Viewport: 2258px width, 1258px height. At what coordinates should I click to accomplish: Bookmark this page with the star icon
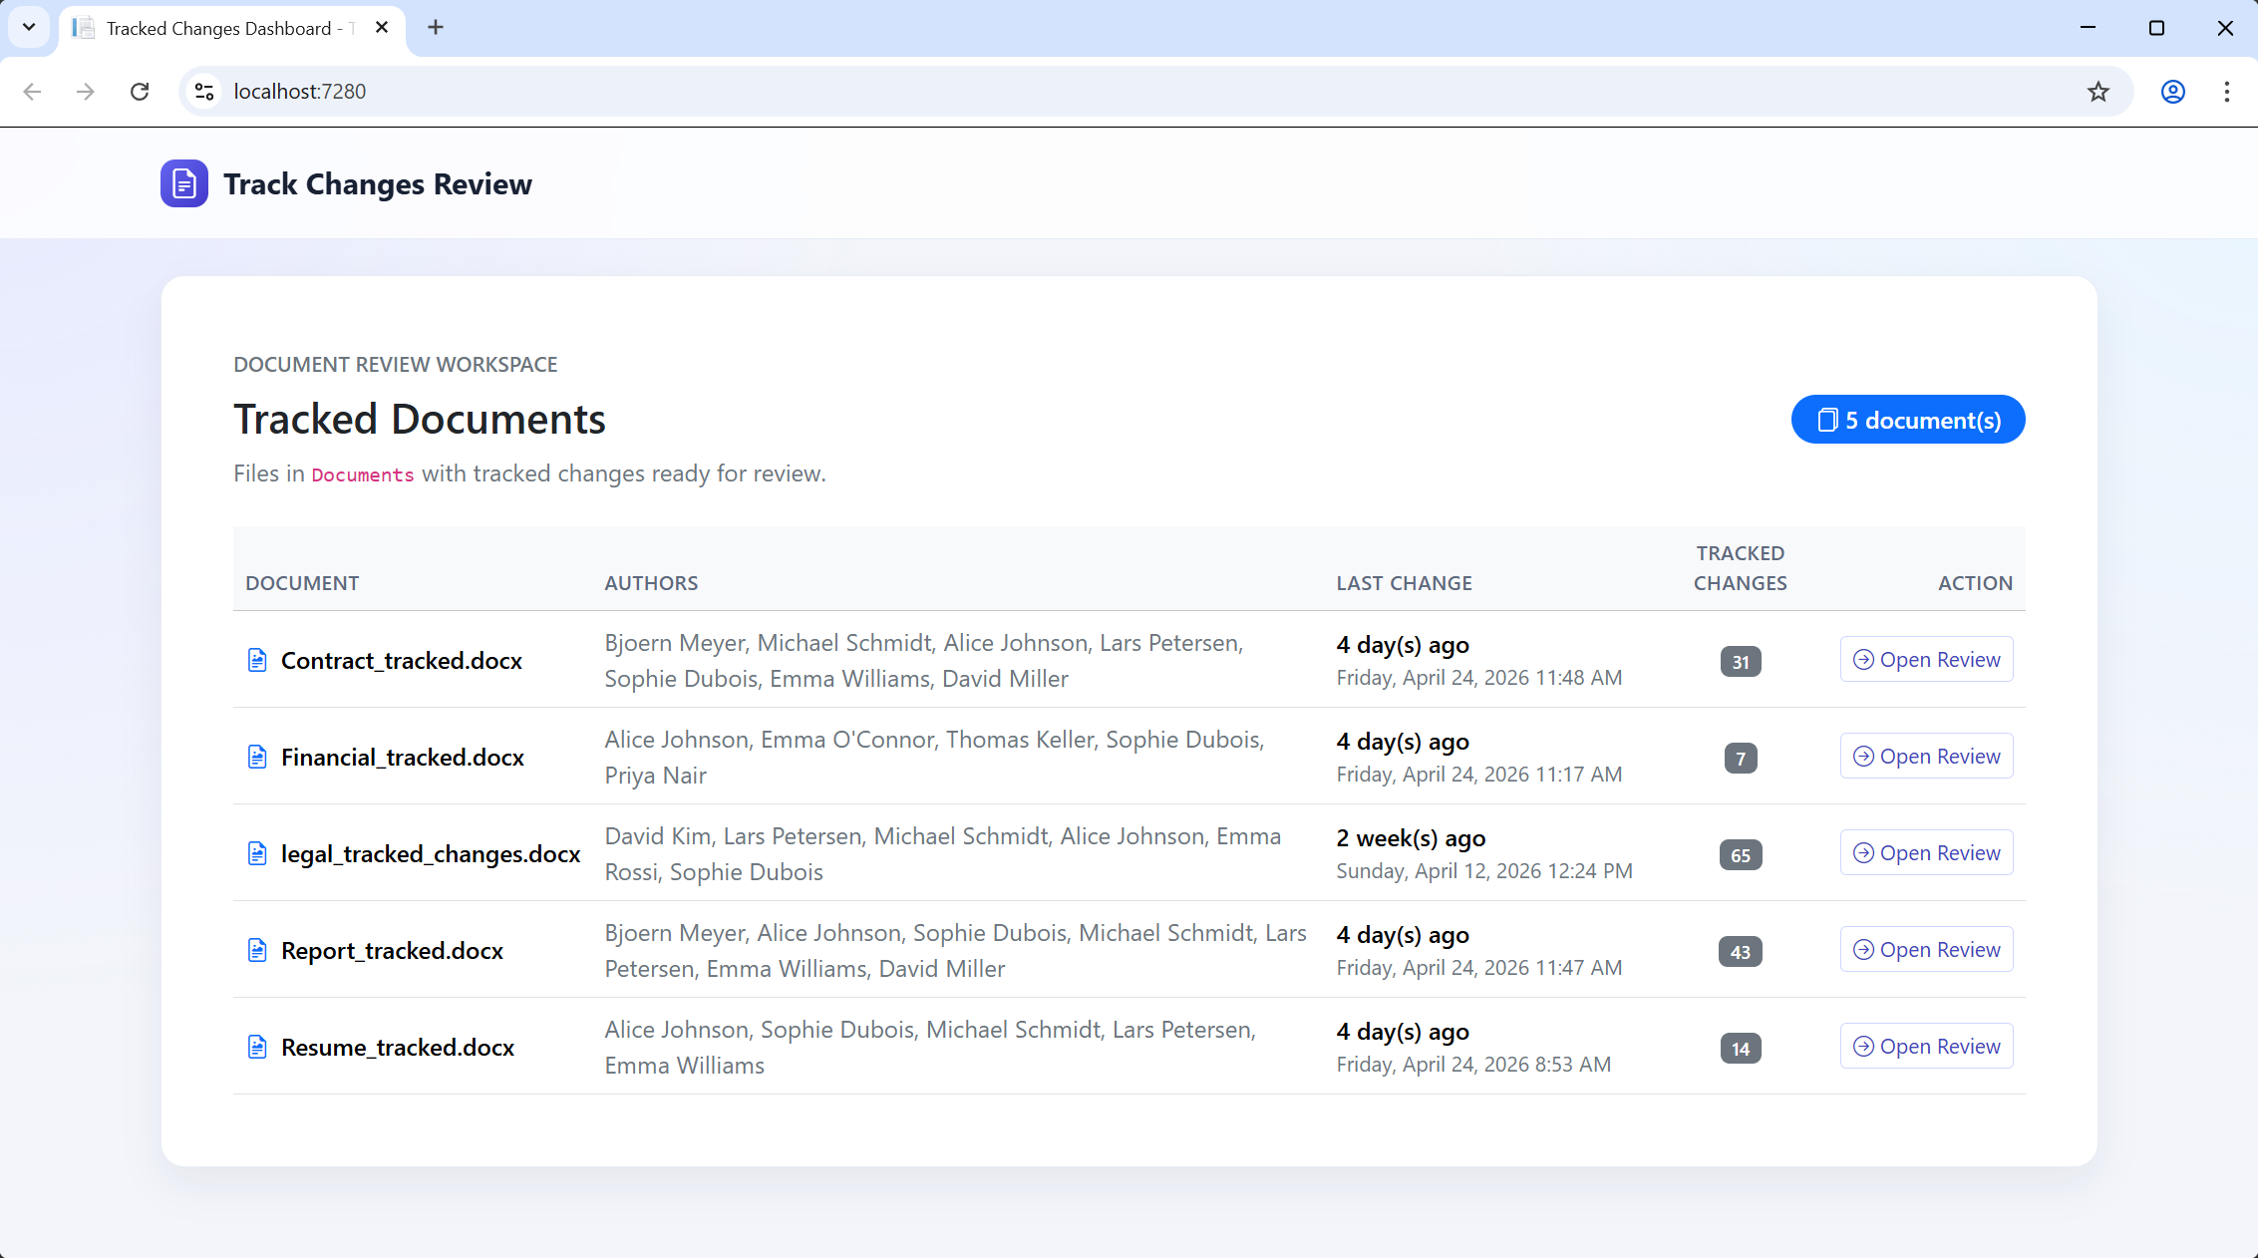pos(2097,92)
